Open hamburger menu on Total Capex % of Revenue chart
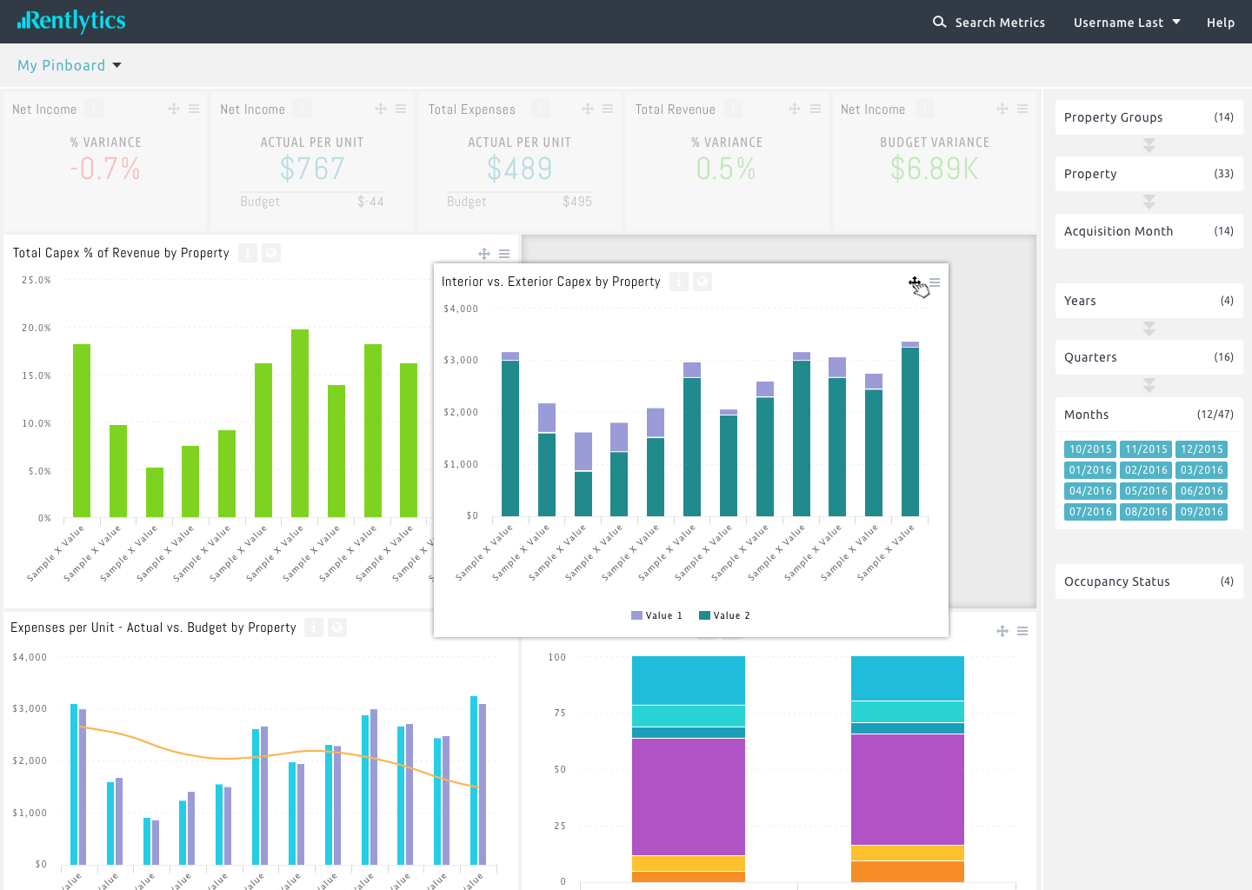The image size is (1252, 890). coord(504,254)
